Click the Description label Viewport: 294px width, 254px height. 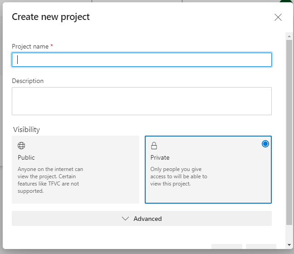tap(28, 81)
